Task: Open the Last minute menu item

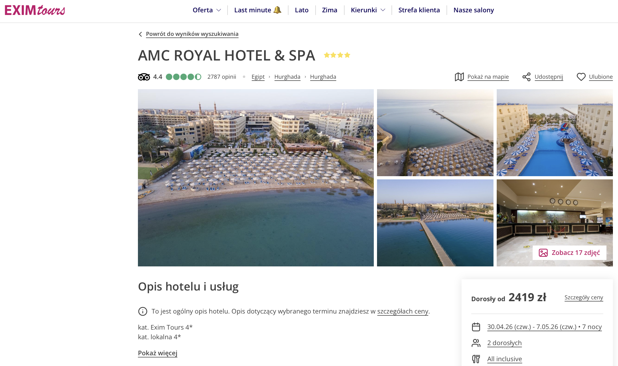Action: point(258,10)
